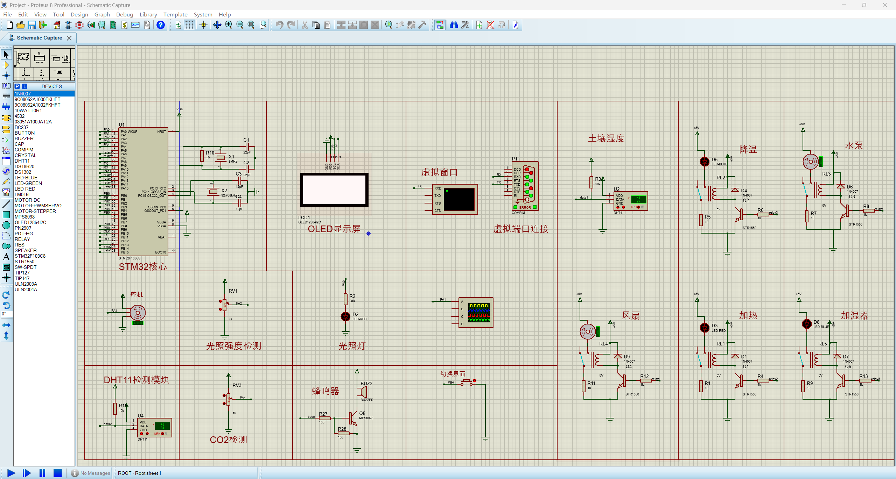Select STM32F103C8 in the devices list
Viewport: 896px width, 479px height.
[x=30, y=256]
